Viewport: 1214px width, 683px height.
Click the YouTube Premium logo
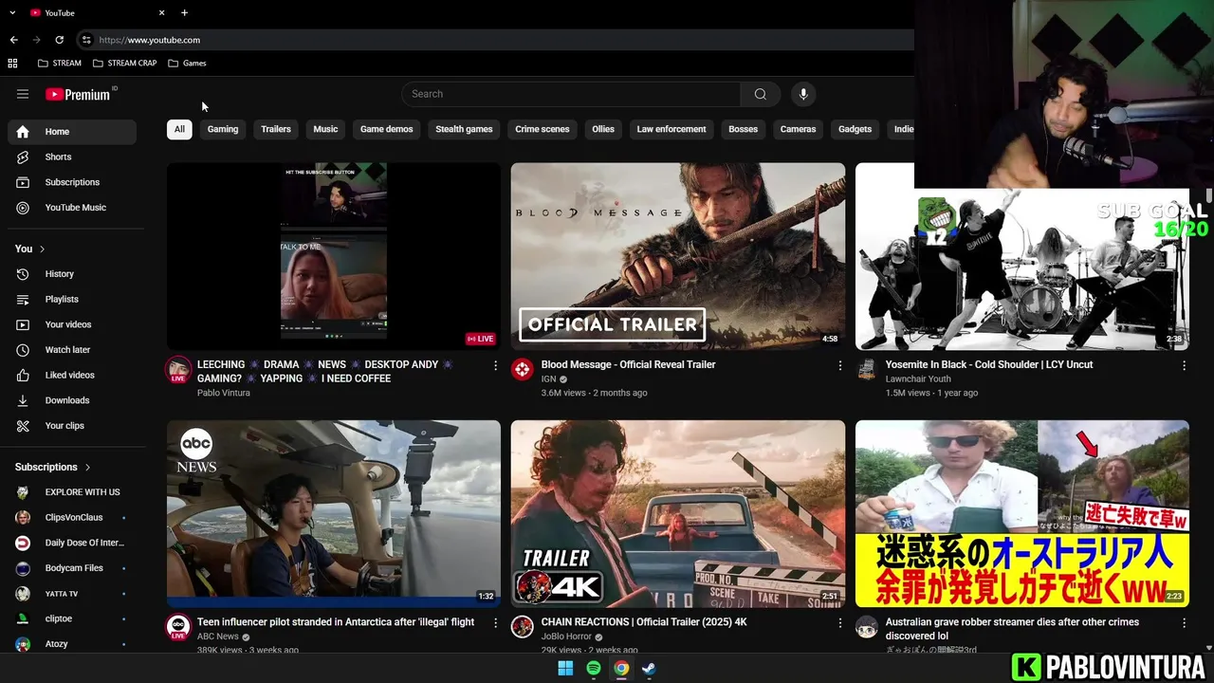pos(80,94)
